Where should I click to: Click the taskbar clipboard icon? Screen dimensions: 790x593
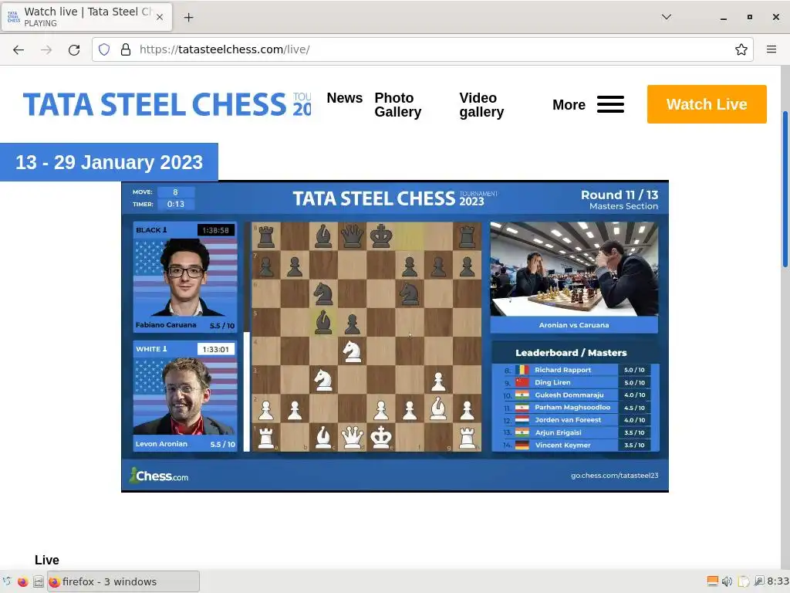click(x=744, y=581)
